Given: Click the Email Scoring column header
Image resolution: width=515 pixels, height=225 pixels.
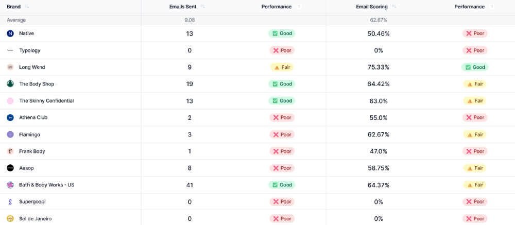Looking at the screenshot, I should pyautogui.click(x=372, y=7).
